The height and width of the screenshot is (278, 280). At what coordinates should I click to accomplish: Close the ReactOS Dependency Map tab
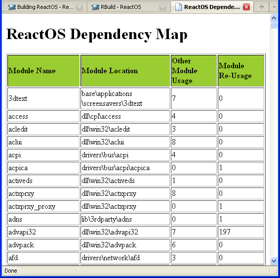click(246, 7)
